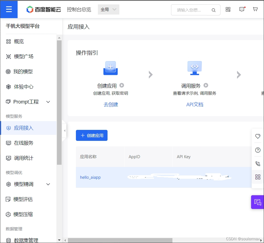Open the message notifications icon
264x243 pixels.
(x=242, y=9)
